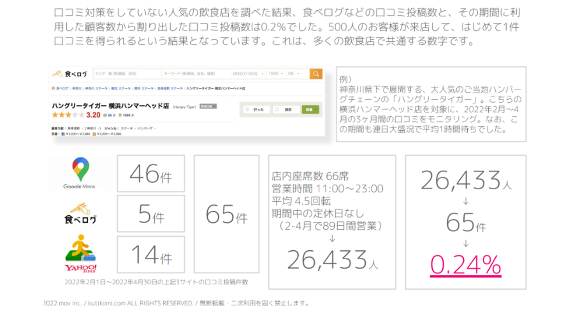Click the orange magnifier search button
Viewport: 575px width, 310px height.
click(316, 74)
